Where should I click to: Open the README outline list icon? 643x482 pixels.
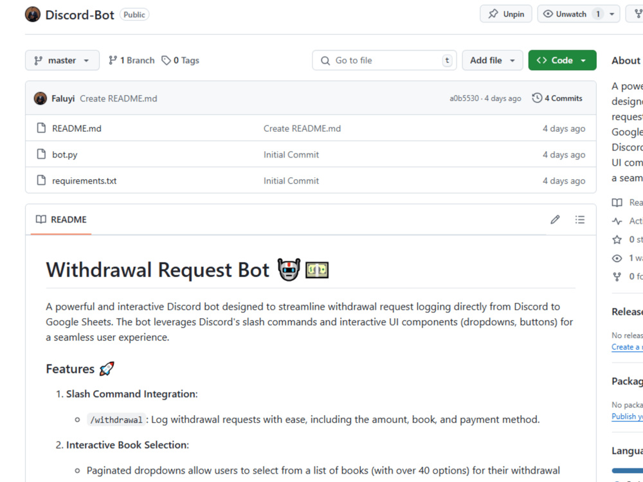tap(580, 220)
